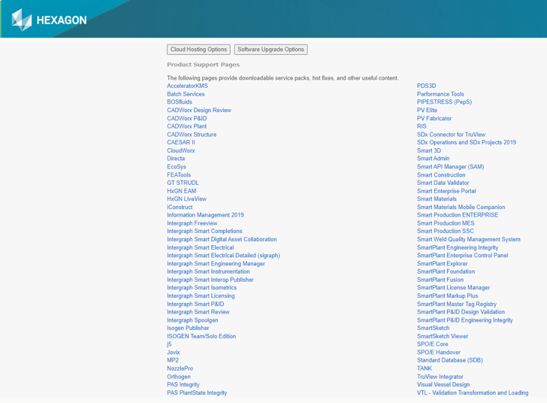Open SmartSketch Viewer link
The width and height of the screenshot is (547, 403).
click(x=443, y=336)
